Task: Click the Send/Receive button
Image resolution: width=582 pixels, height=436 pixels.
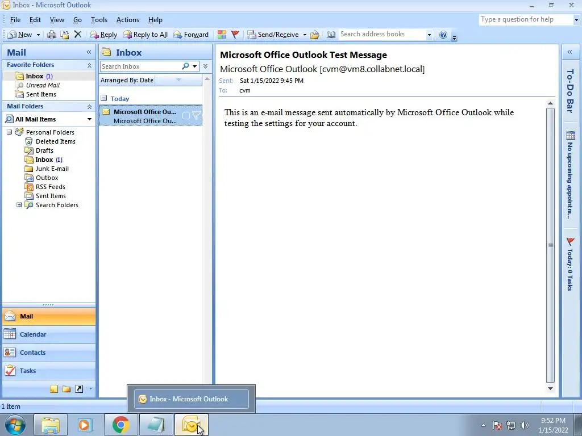Action: click(273, 35)
